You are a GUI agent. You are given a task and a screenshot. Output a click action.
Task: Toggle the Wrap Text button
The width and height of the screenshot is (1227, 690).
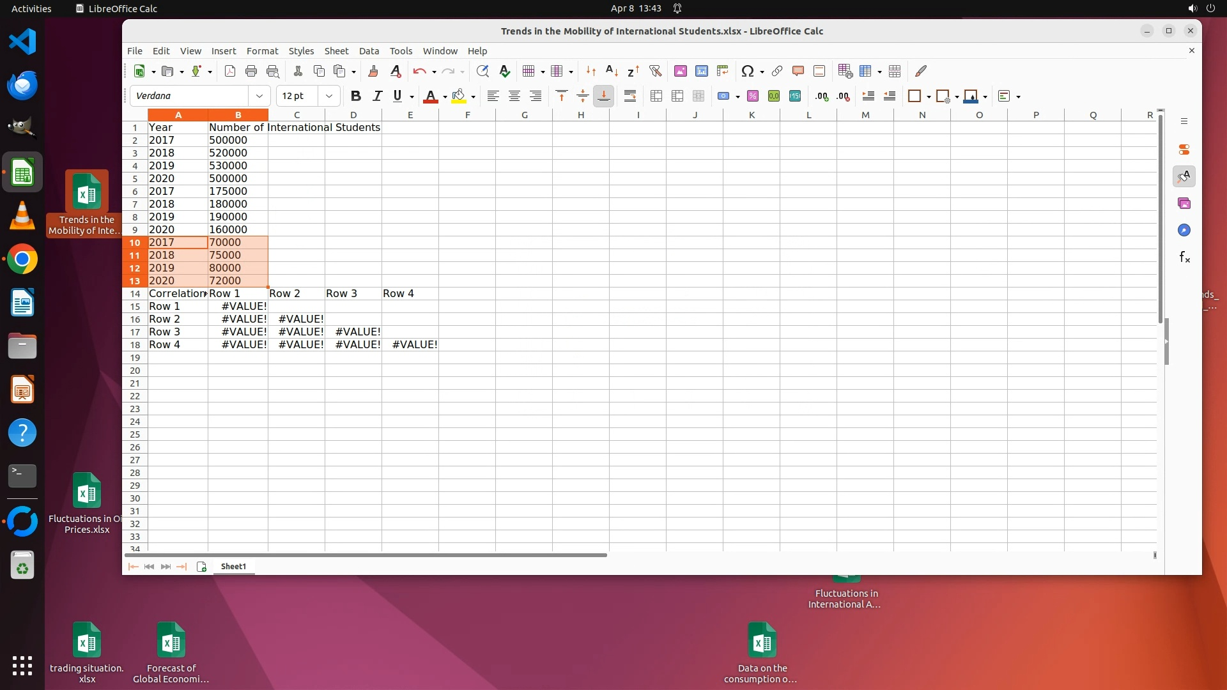(630, 96)
